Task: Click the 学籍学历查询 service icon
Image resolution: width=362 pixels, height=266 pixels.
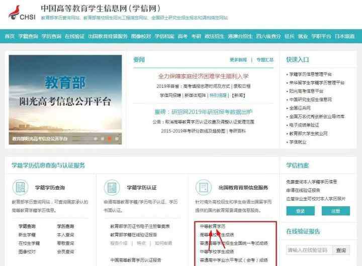Action: 20,187
